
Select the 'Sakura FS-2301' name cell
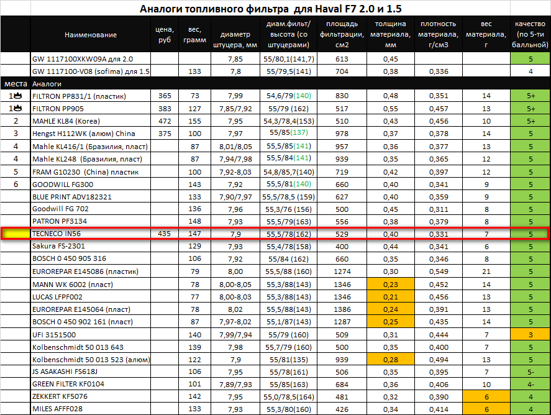(x=91, y=247)
